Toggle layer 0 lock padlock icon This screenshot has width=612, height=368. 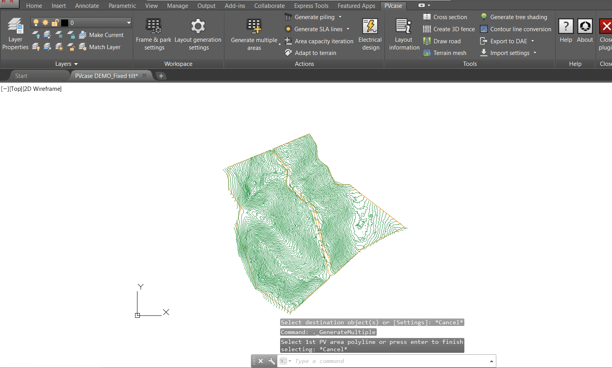[55, 23]
